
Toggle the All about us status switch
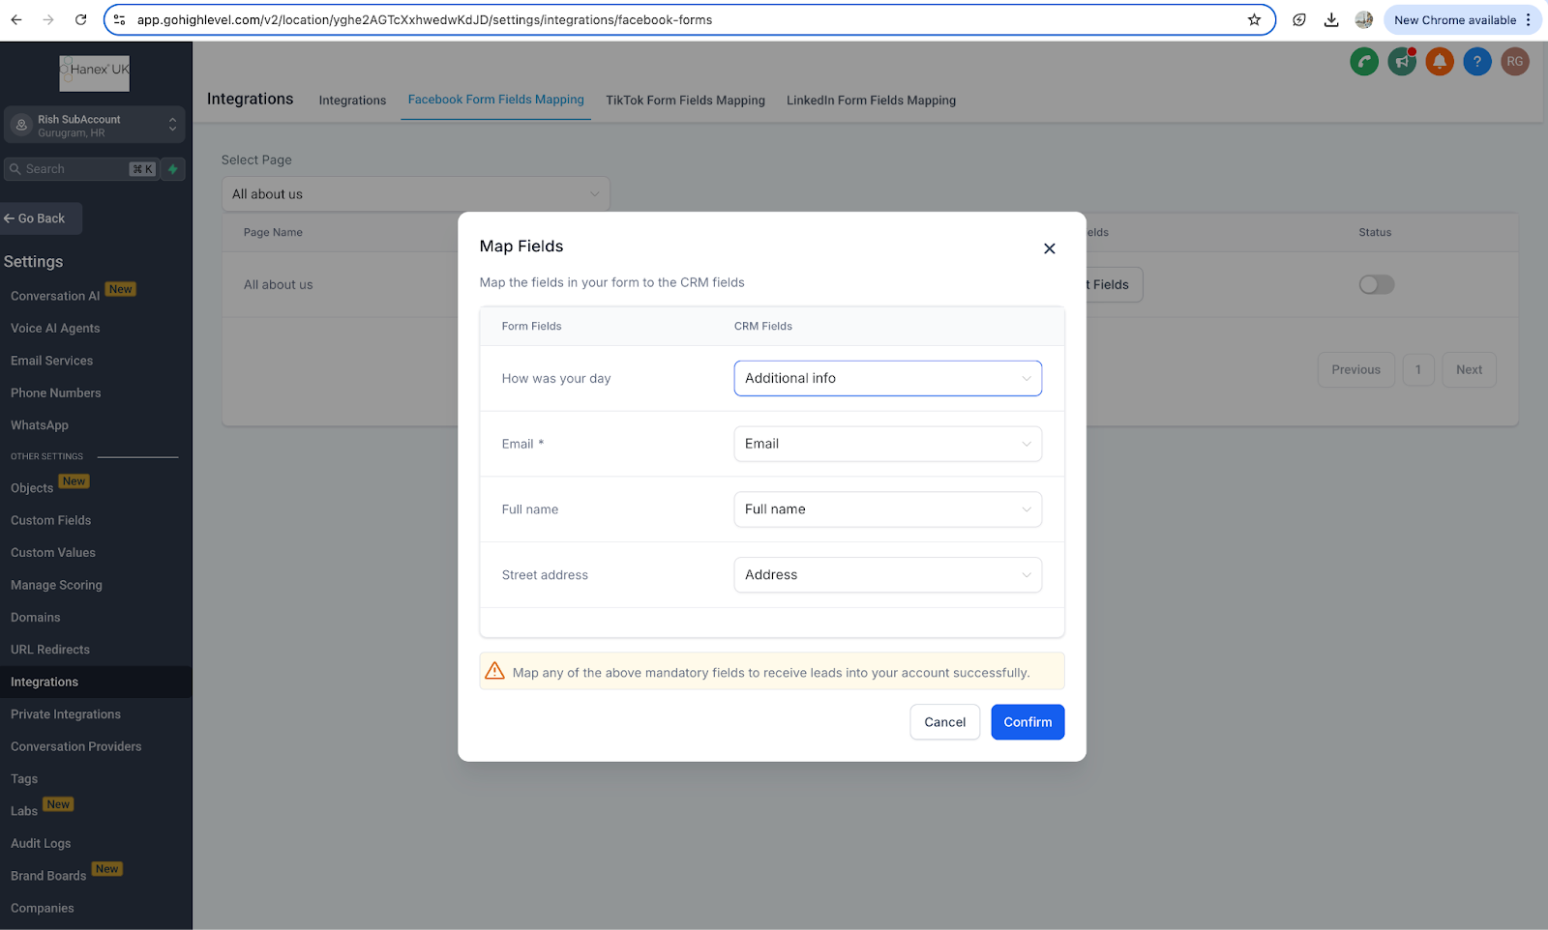click(x=1377, y=284)
